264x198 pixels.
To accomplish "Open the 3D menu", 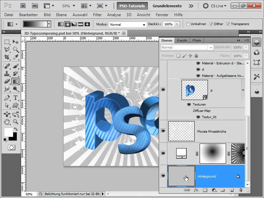I will 129,15.
